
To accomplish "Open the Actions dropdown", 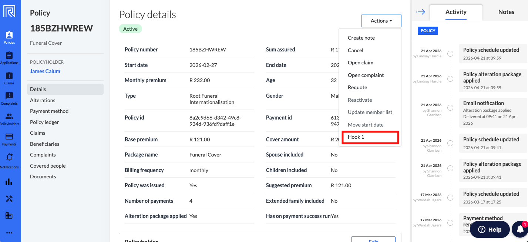I will pyautogui.click(x=381, y=21).
